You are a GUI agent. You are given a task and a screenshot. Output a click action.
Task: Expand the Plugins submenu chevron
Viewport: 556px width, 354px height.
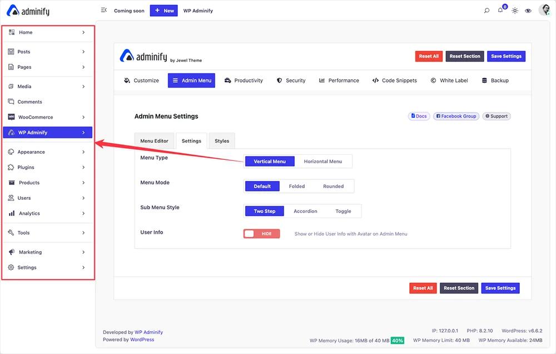click(x=83, y=167)
